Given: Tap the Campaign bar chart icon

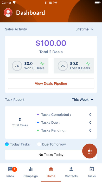Looking at the screenshot, I should [x=31, y=169].
